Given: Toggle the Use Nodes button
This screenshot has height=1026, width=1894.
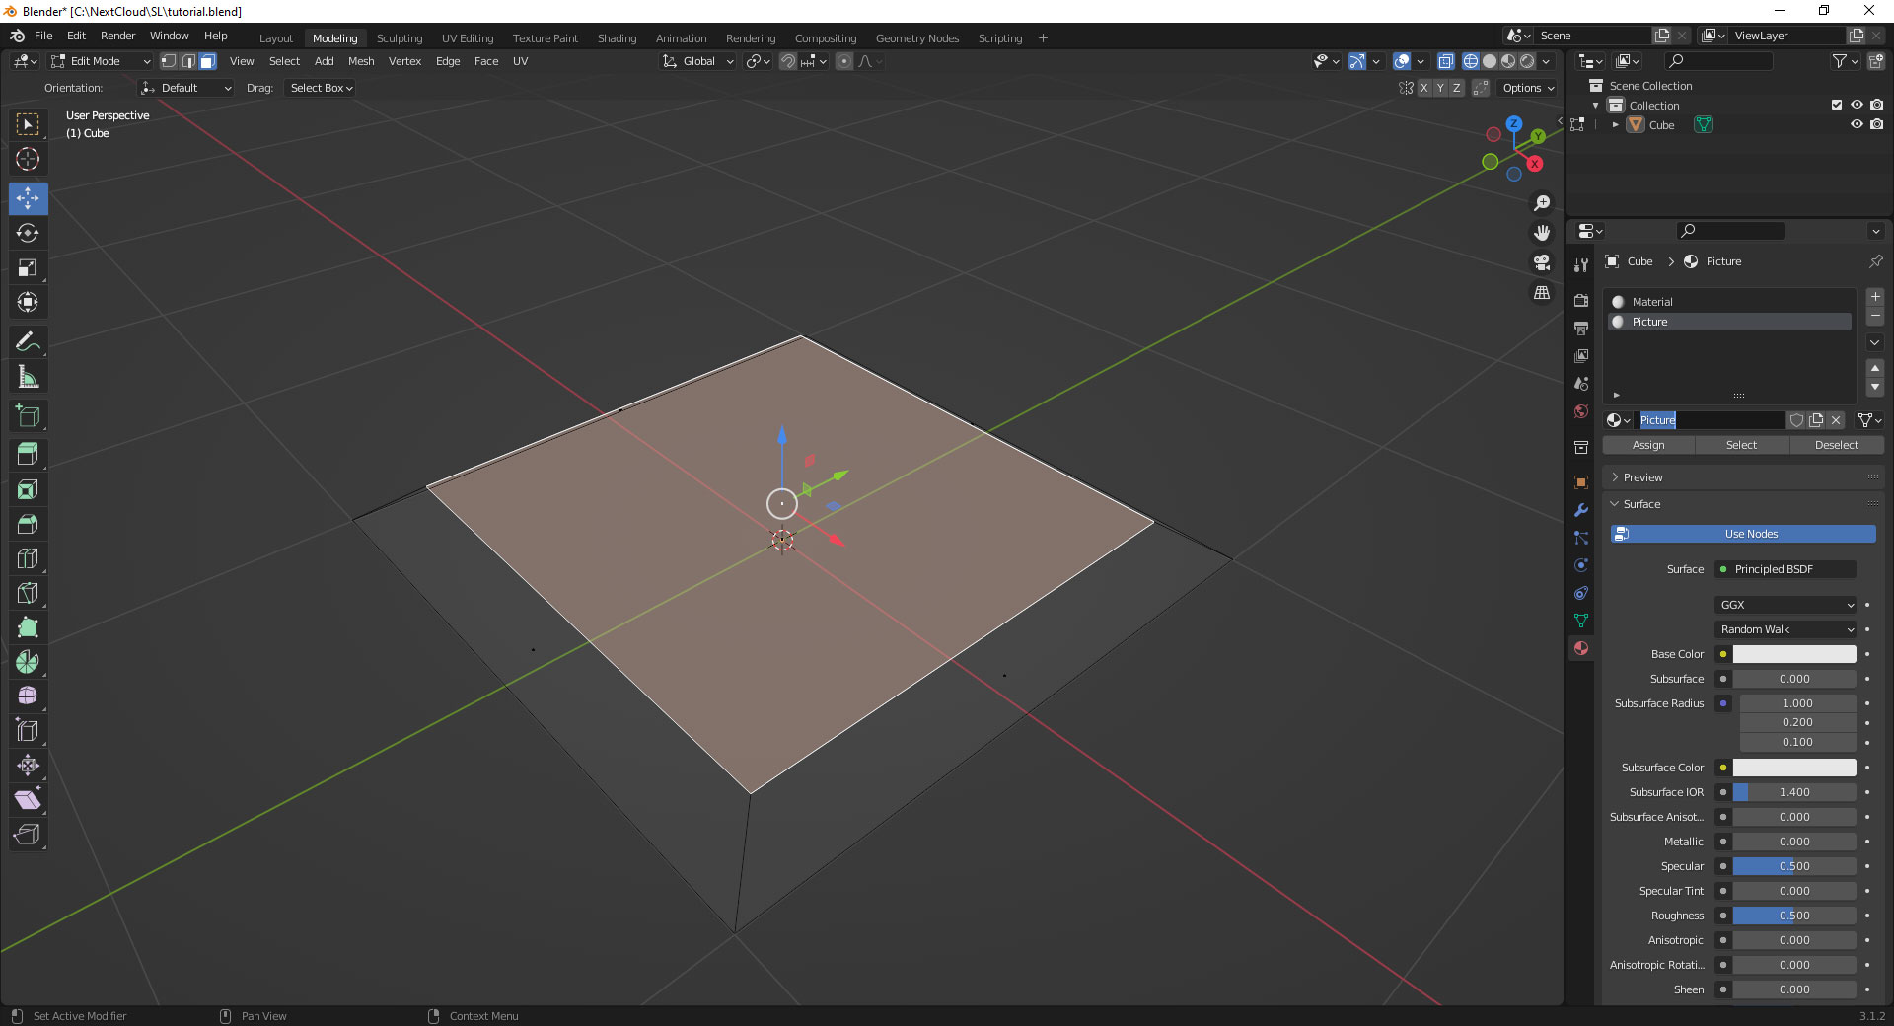Looking at the screenshot, I should 1743,534.
